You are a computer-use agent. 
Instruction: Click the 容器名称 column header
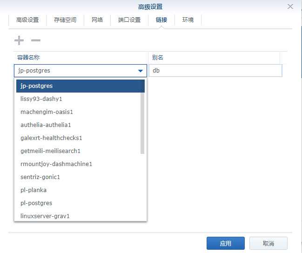coord(81,57)
